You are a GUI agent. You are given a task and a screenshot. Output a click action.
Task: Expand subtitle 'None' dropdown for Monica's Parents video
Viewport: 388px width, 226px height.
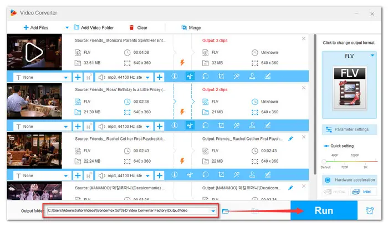67,77
